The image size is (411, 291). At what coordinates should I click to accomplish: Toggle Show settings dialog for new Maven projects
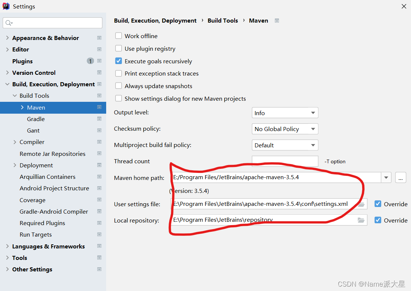point(118,98)
